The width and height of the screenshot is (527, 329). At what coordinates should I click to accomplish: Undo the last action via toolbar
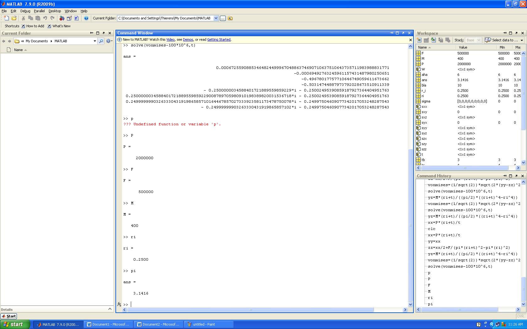45,18
